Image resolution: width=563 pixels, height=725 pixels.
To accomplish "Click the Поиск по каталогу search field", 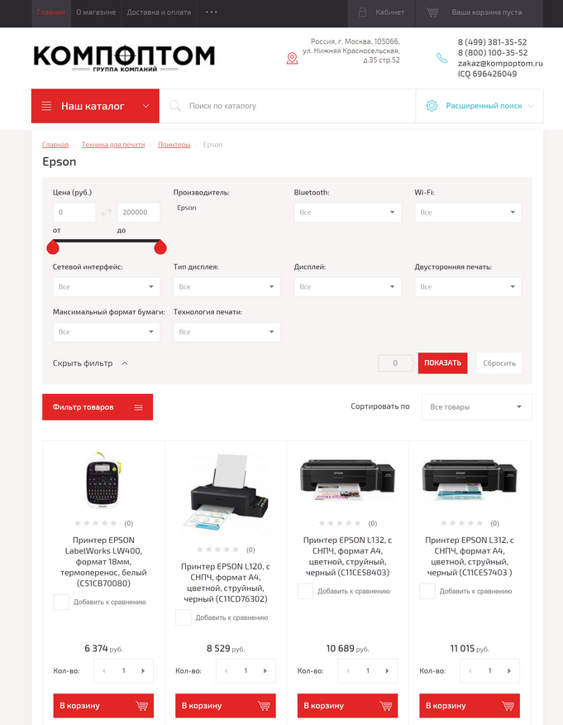I will 288,106.
